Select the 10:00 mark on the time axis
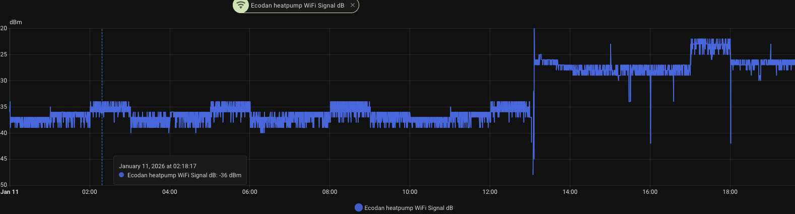Viewport: 795px width, 214px height. (x=410, y=192)
